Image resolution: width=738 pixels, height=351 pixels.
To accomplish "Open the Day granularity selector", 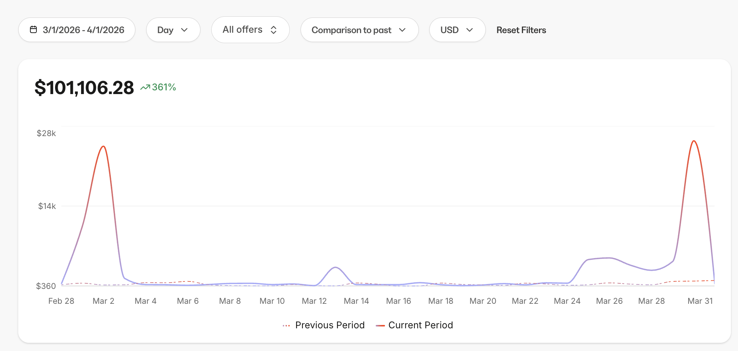I will (173, 30).
